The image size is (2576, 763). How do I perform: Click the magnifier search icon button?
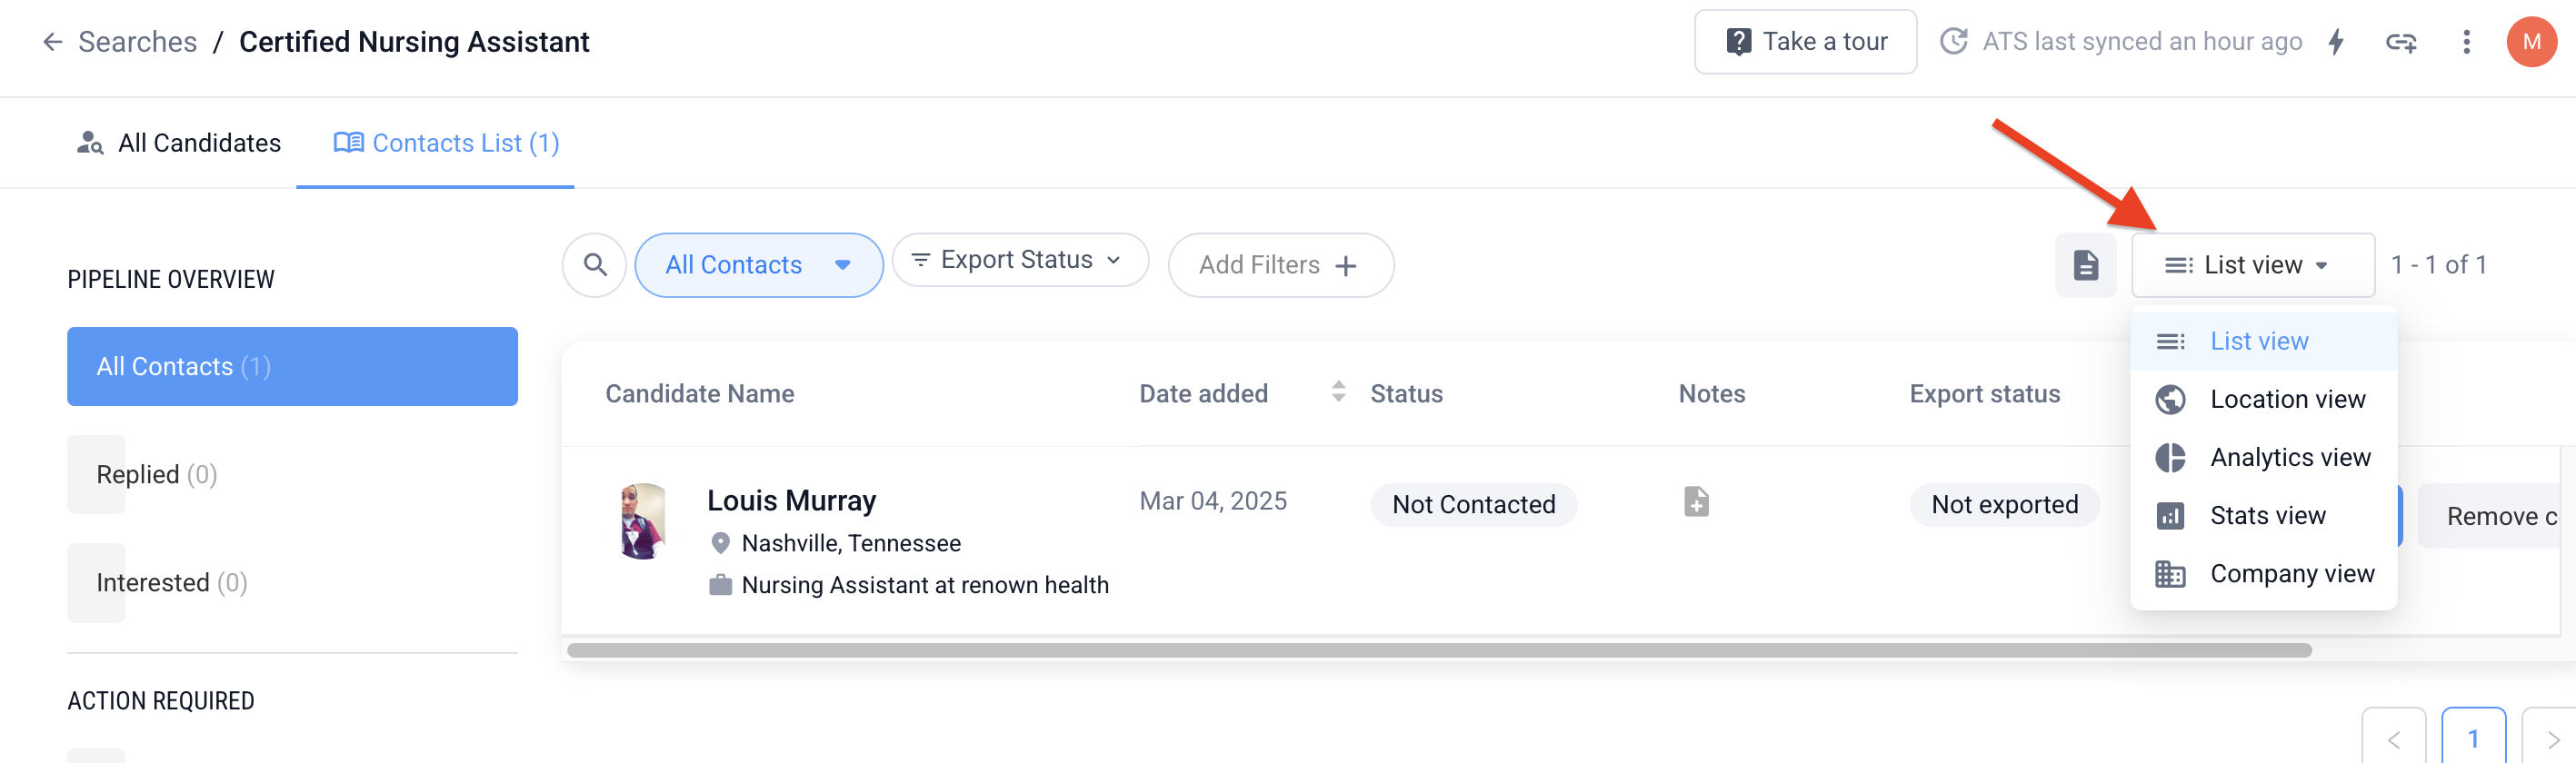595,264
